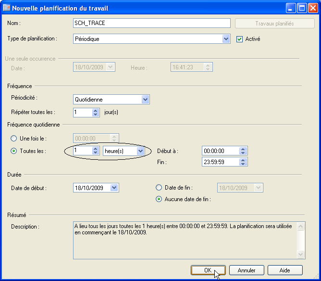Open the 'heure(s)' time unit dropdown
The width and height of the screenshot is (321, 281).
tap(140, 151)
